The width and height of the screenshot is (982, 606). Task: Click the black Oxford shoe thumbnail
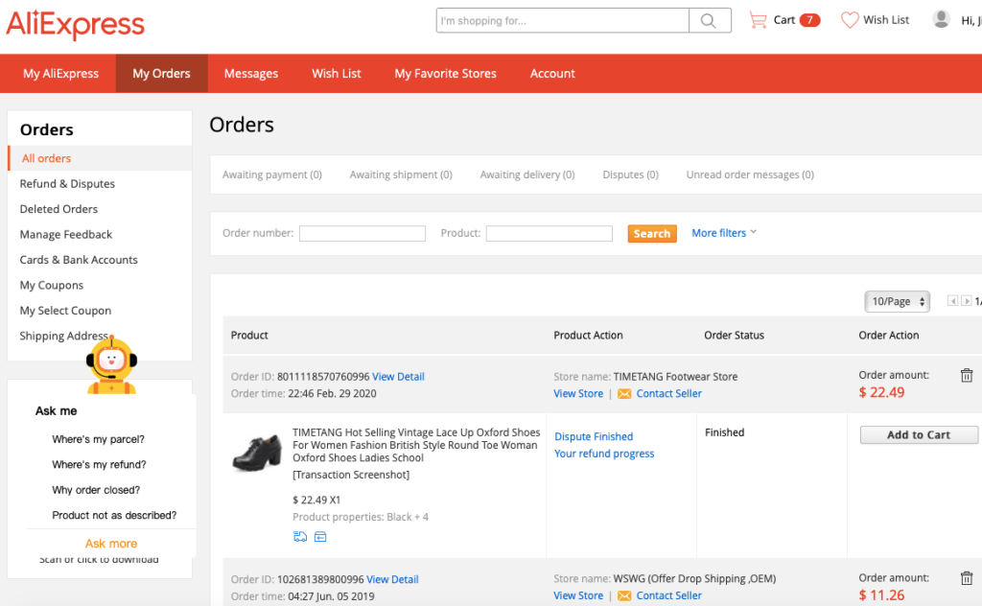click(257, 452)
